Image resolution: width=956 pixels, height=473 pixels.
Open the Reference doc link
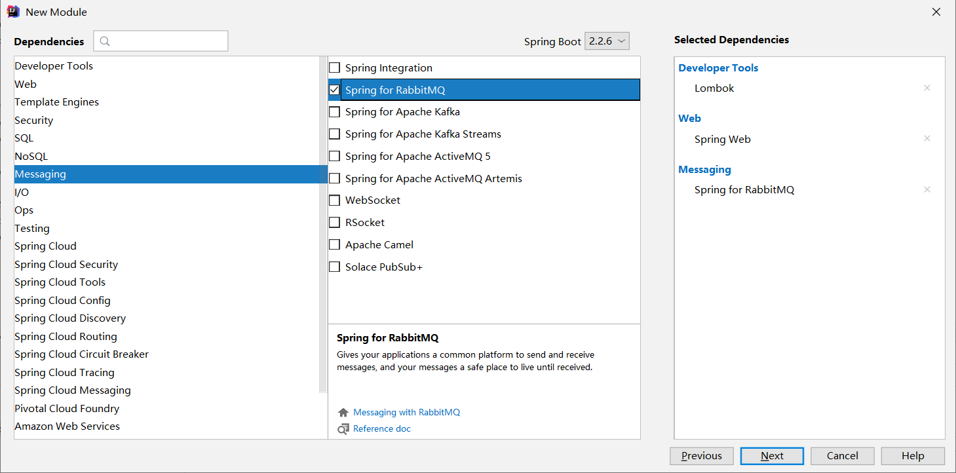[382, 429]
